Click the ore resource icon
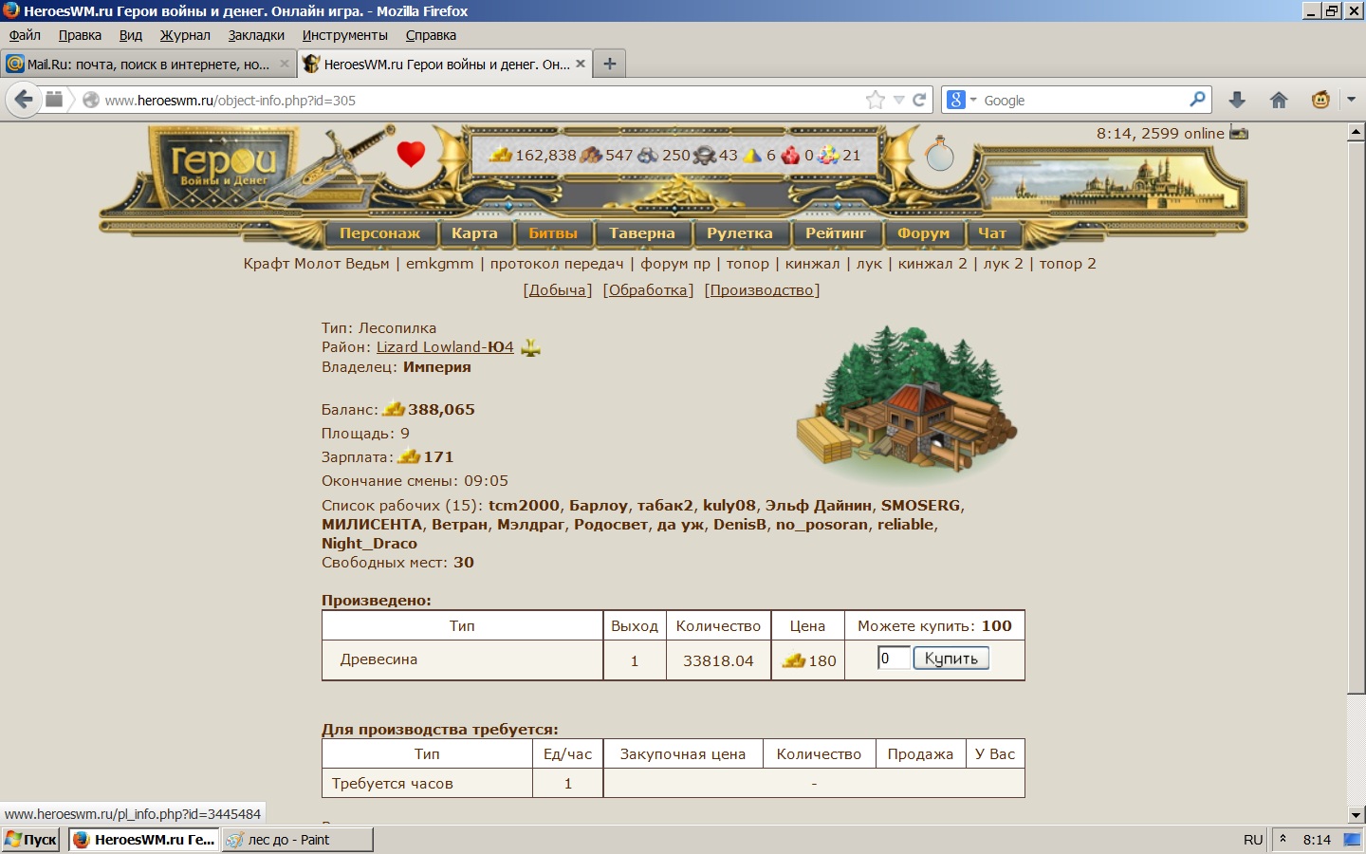Viewport: 1366px width, 854px height. click(x=648, y=155)
